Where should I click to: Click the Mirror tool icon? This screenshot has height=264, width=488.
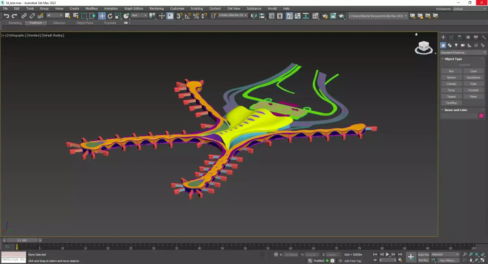pyautogui.click(x=254, y=16)
